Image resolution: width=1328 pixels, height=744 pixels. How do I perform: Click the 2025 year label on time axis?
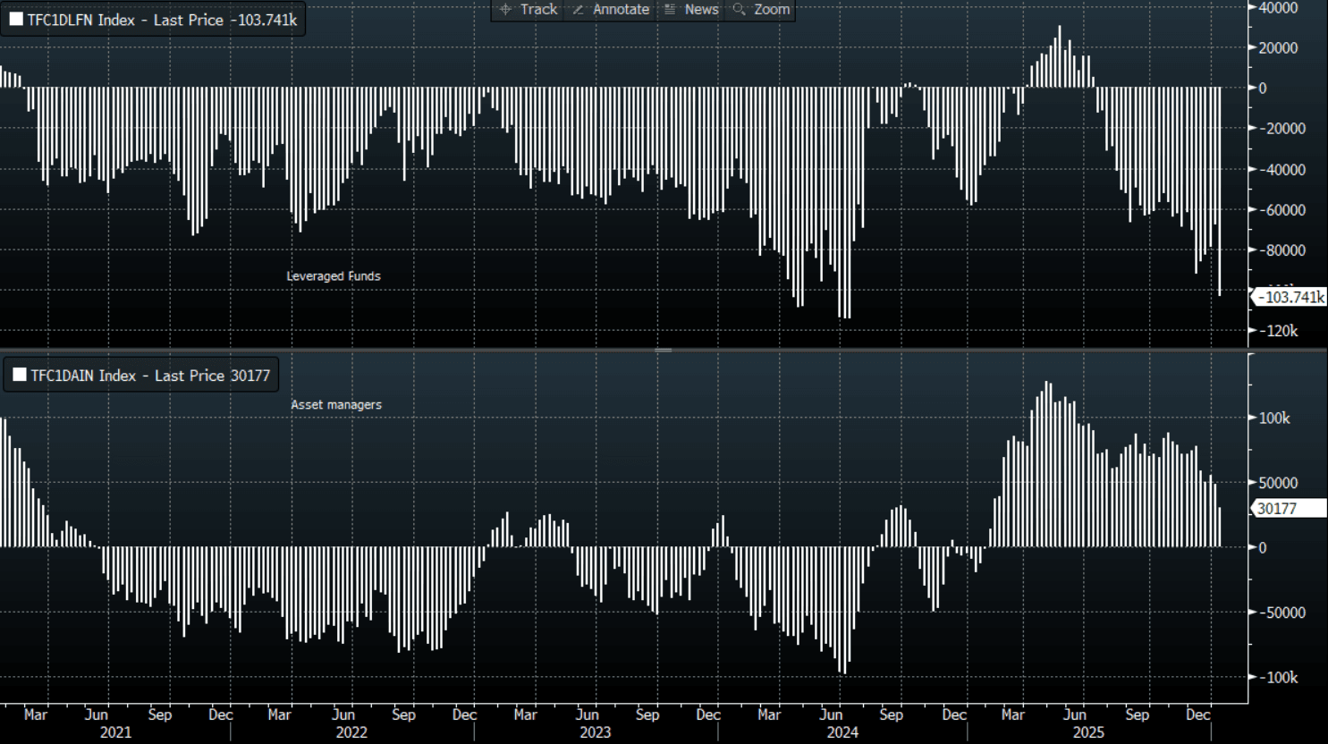click(x=1088, y=732)
